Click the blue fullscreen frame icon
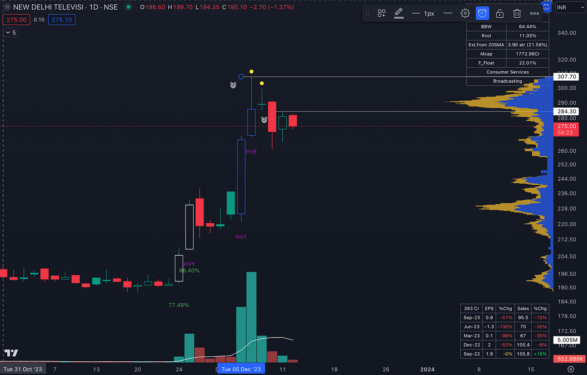The height and width of the screenshot is (375, 587). pyautogui.click(x=546, y=7)
